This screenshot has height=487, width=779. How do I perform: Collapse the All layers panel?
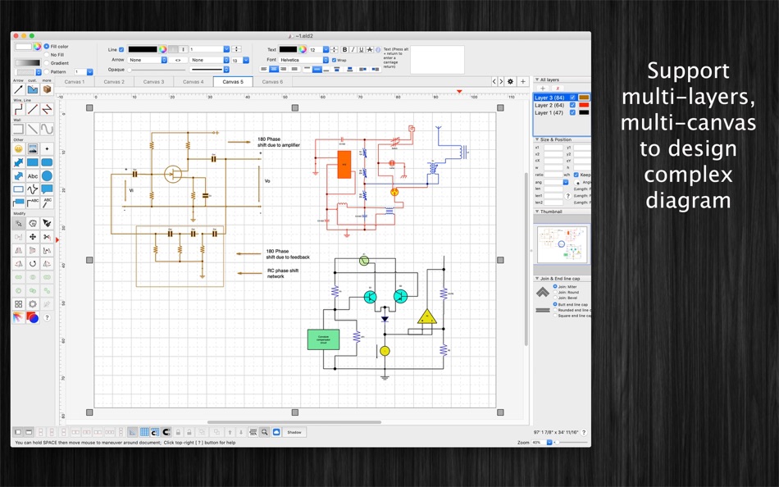coord(537,80)
